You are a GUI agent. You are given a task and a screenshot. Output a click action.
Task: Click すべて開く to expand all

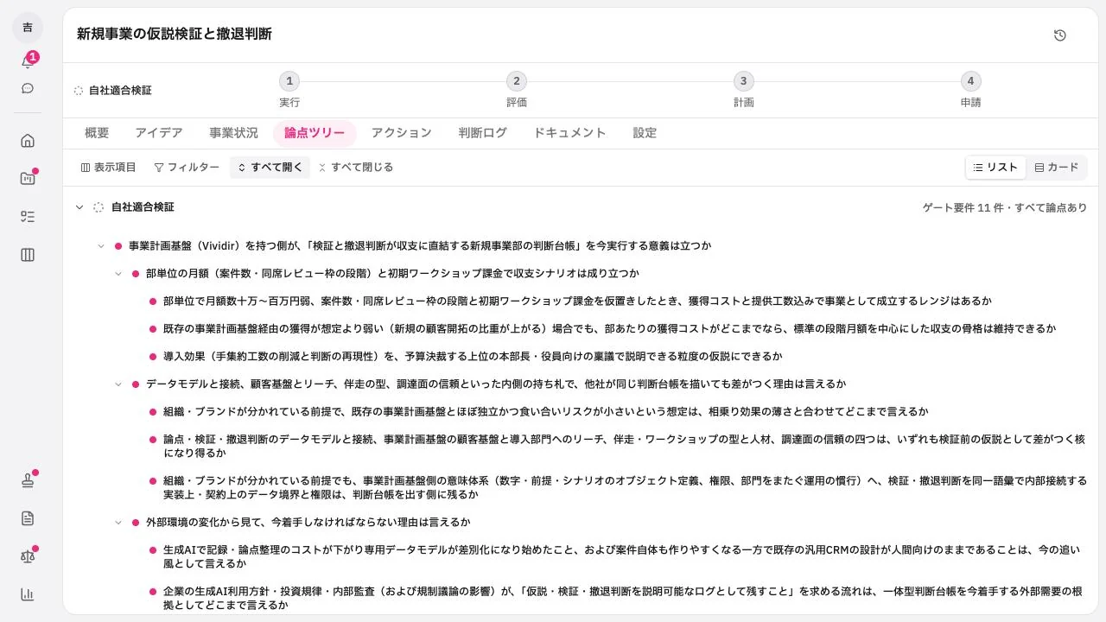pyautogui.click(x=270, y=168)
